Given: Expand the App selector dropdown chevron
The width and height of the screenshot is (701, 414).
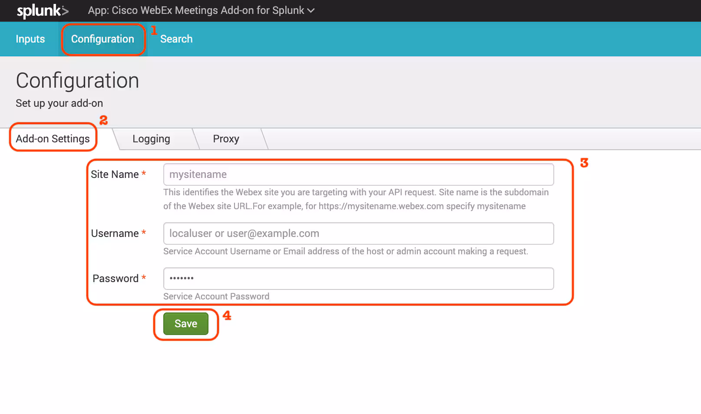Looking at the screenshot, I should click(x=311, y=11).
